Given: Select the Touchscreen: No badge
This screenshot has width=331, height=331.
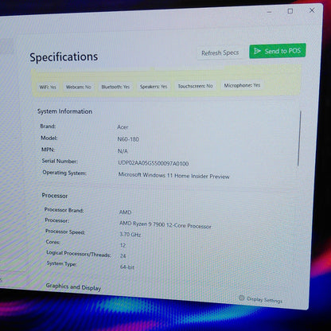Looking at the screenshot, I should (x=195, y=86).
